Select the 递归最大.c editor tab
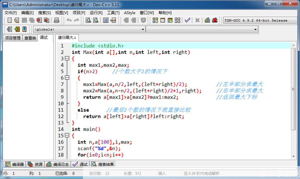Image resolution: width=300 pixels, height=179 pixels. tap(67, 38)
